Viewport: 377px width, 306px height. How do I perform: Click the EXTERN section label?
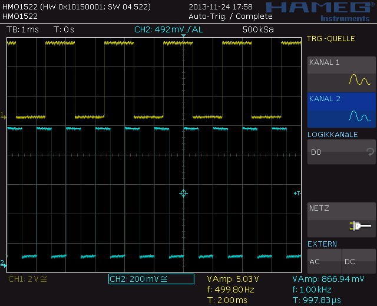point(322,244)
